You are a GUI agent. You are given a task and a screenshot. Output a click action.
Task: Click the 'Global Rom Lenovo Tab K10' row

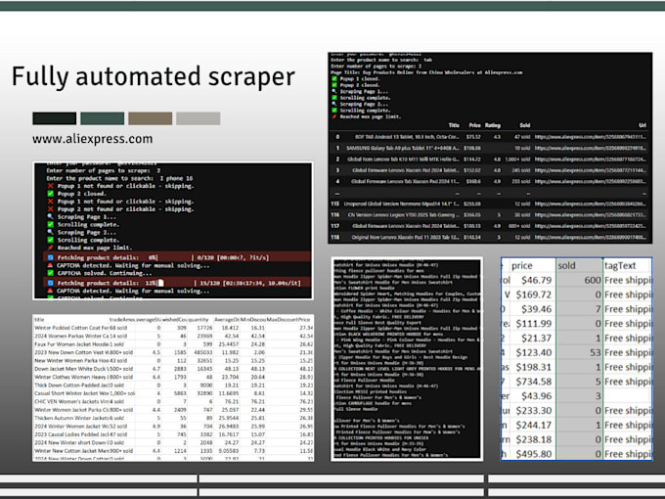pyautogui.click(x=490, y=159)
